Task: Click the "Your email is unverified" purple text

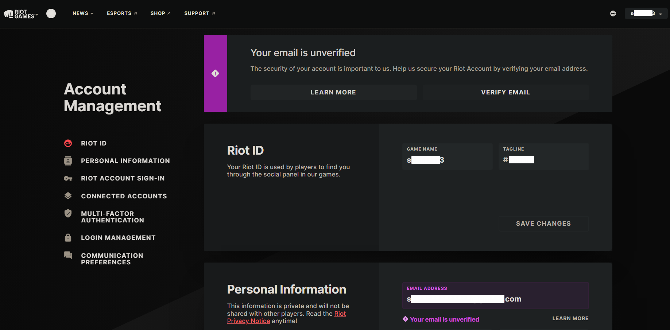Action: click(x=445, y=319)
